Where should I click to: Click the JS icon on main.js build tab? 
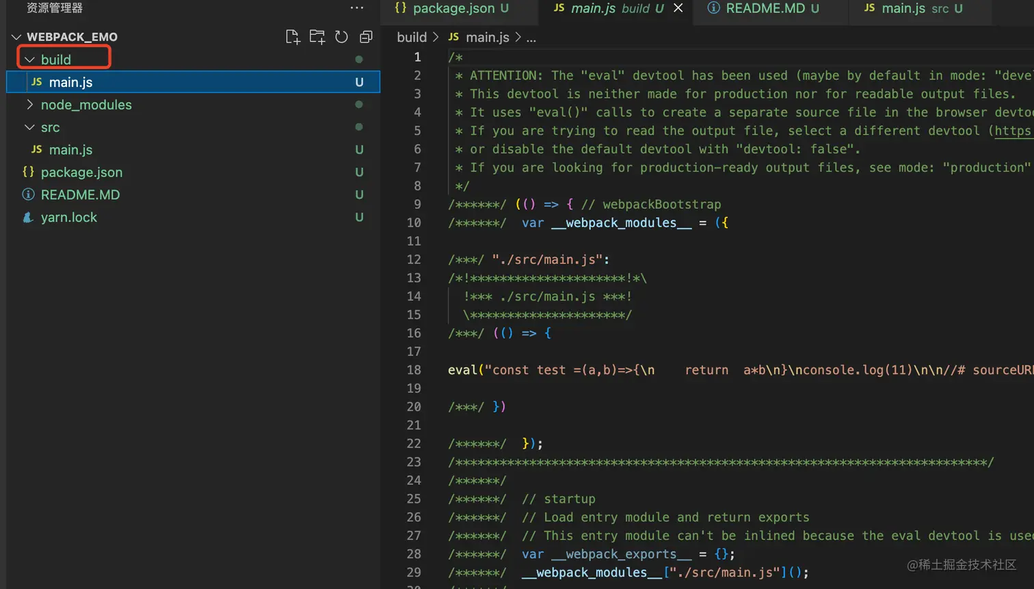(x=559, y=8)
